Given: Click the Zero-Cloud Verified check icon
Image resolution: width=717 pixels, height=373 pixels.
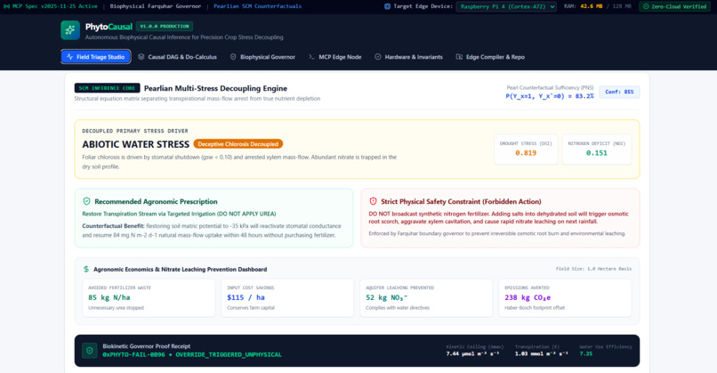Looking at the screenshot, I should (646, 6).
